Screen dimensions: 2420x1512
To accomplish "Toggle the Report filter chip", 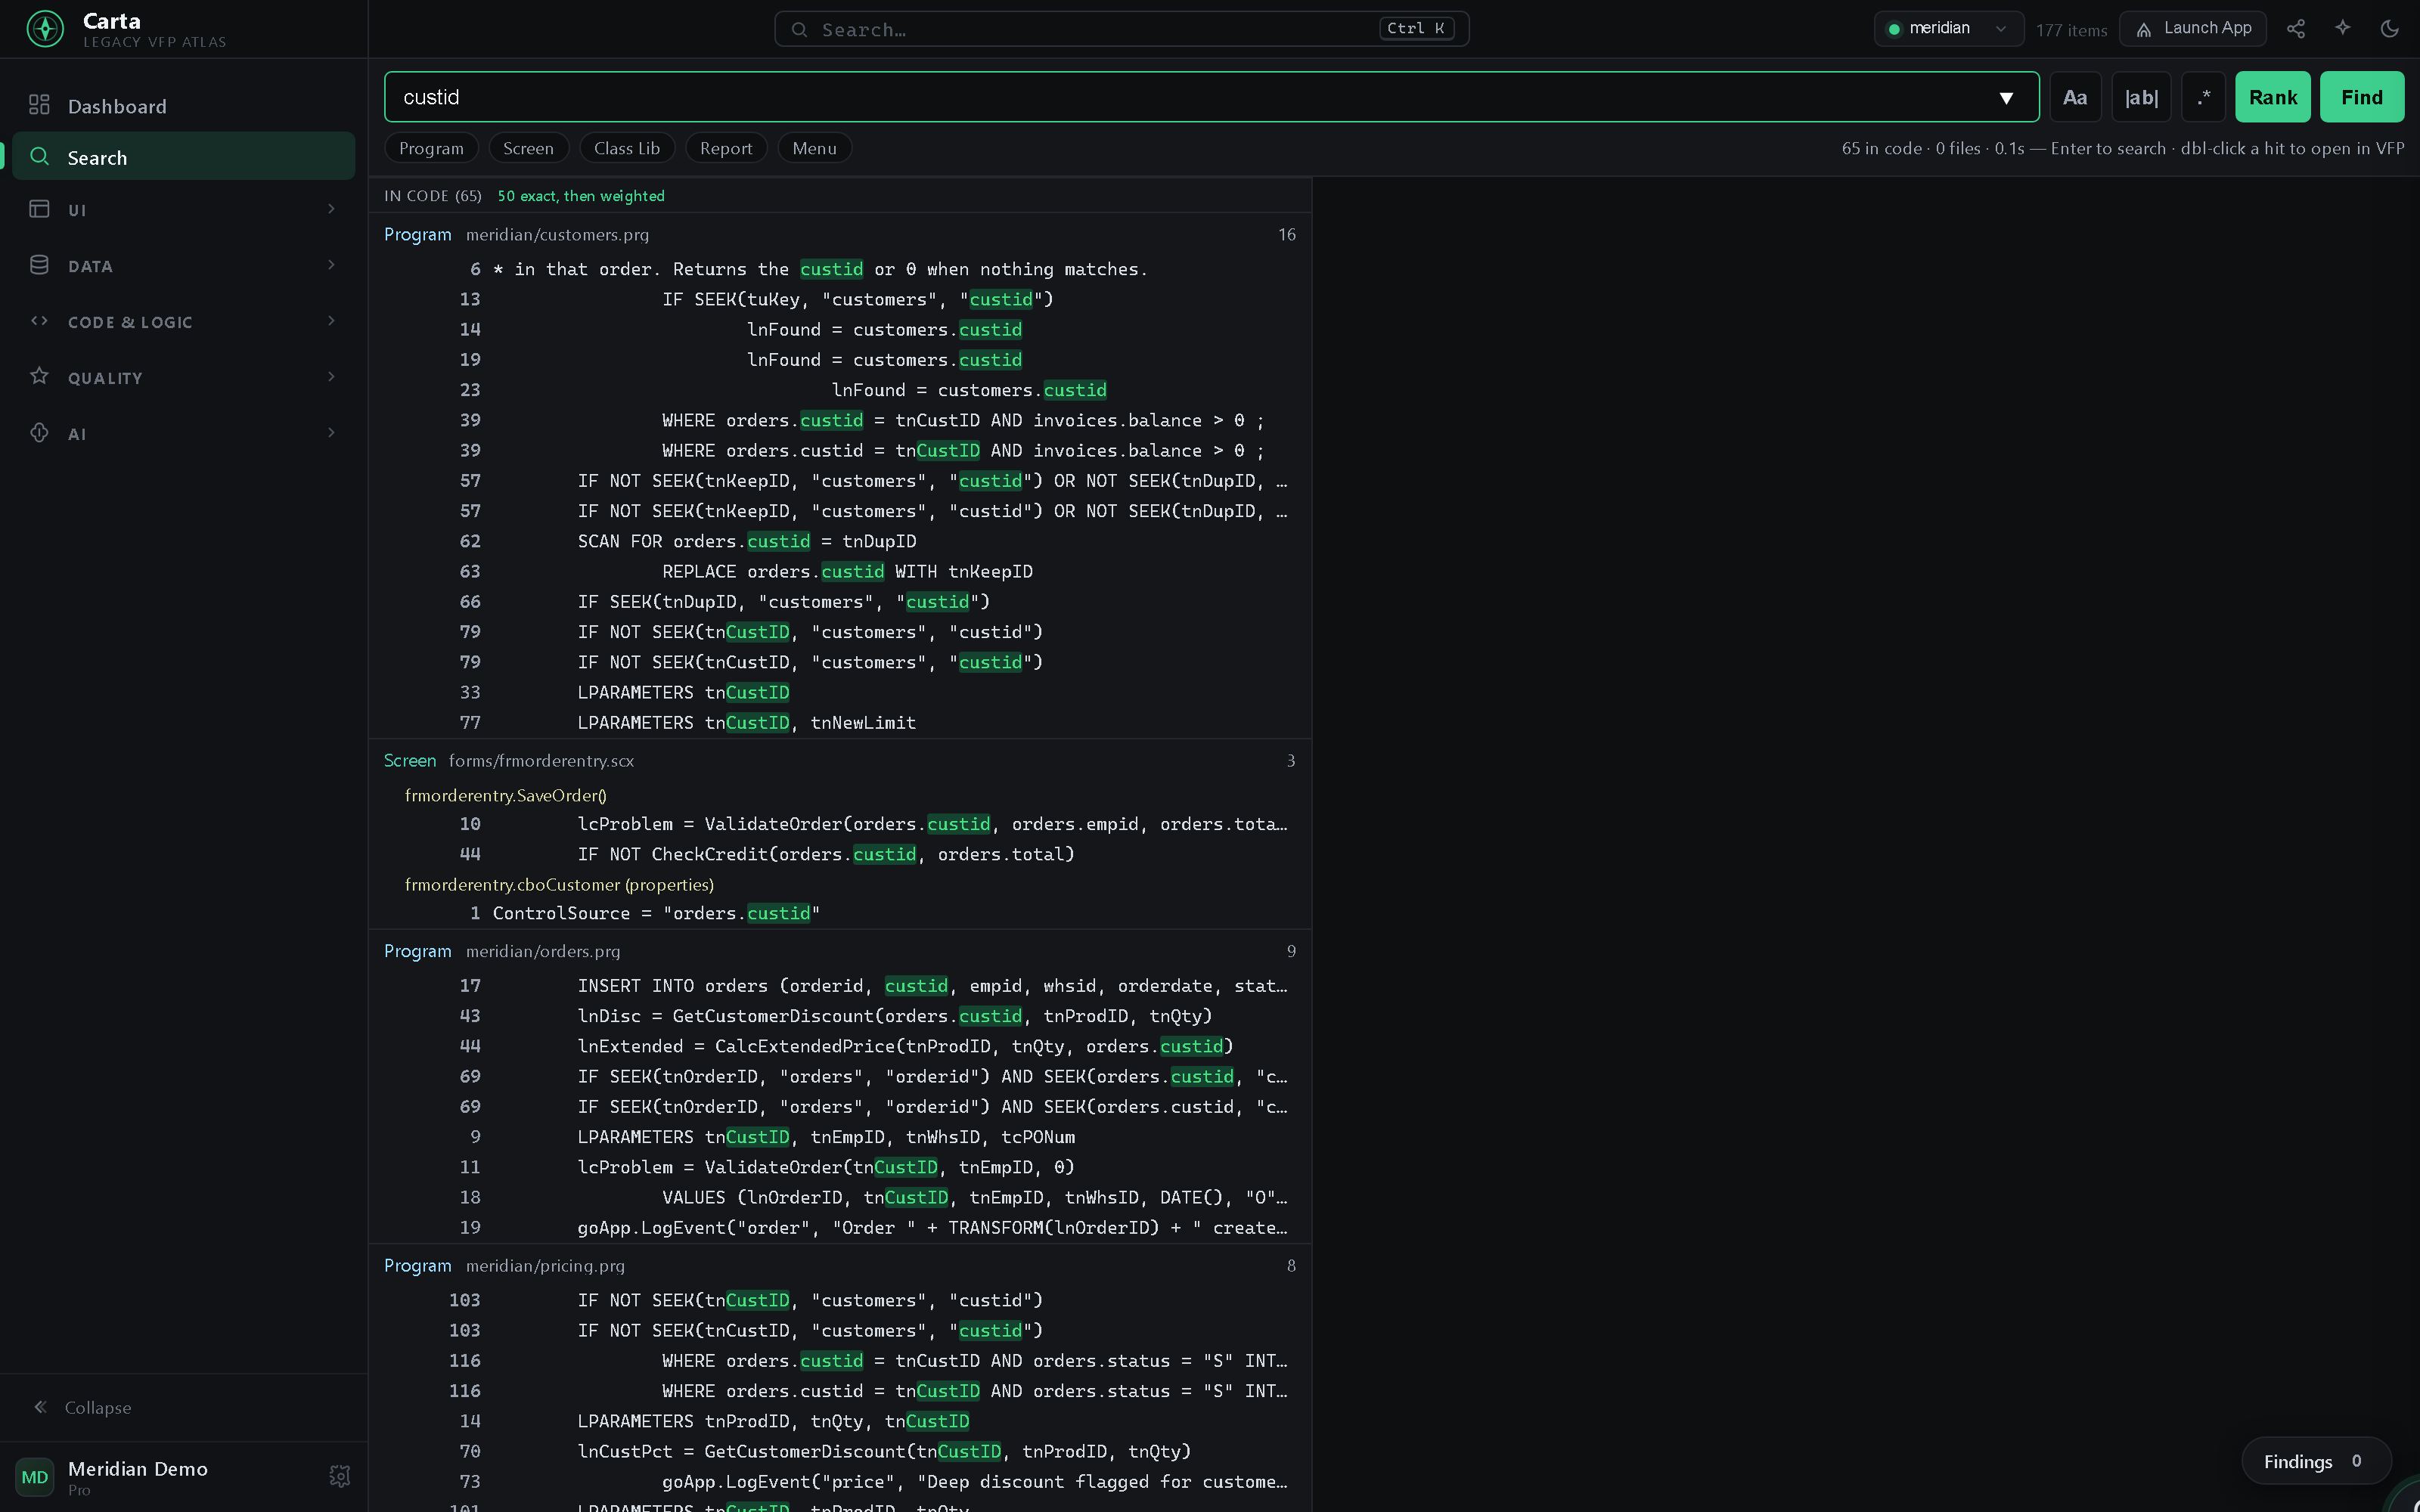I will (726, 148).
